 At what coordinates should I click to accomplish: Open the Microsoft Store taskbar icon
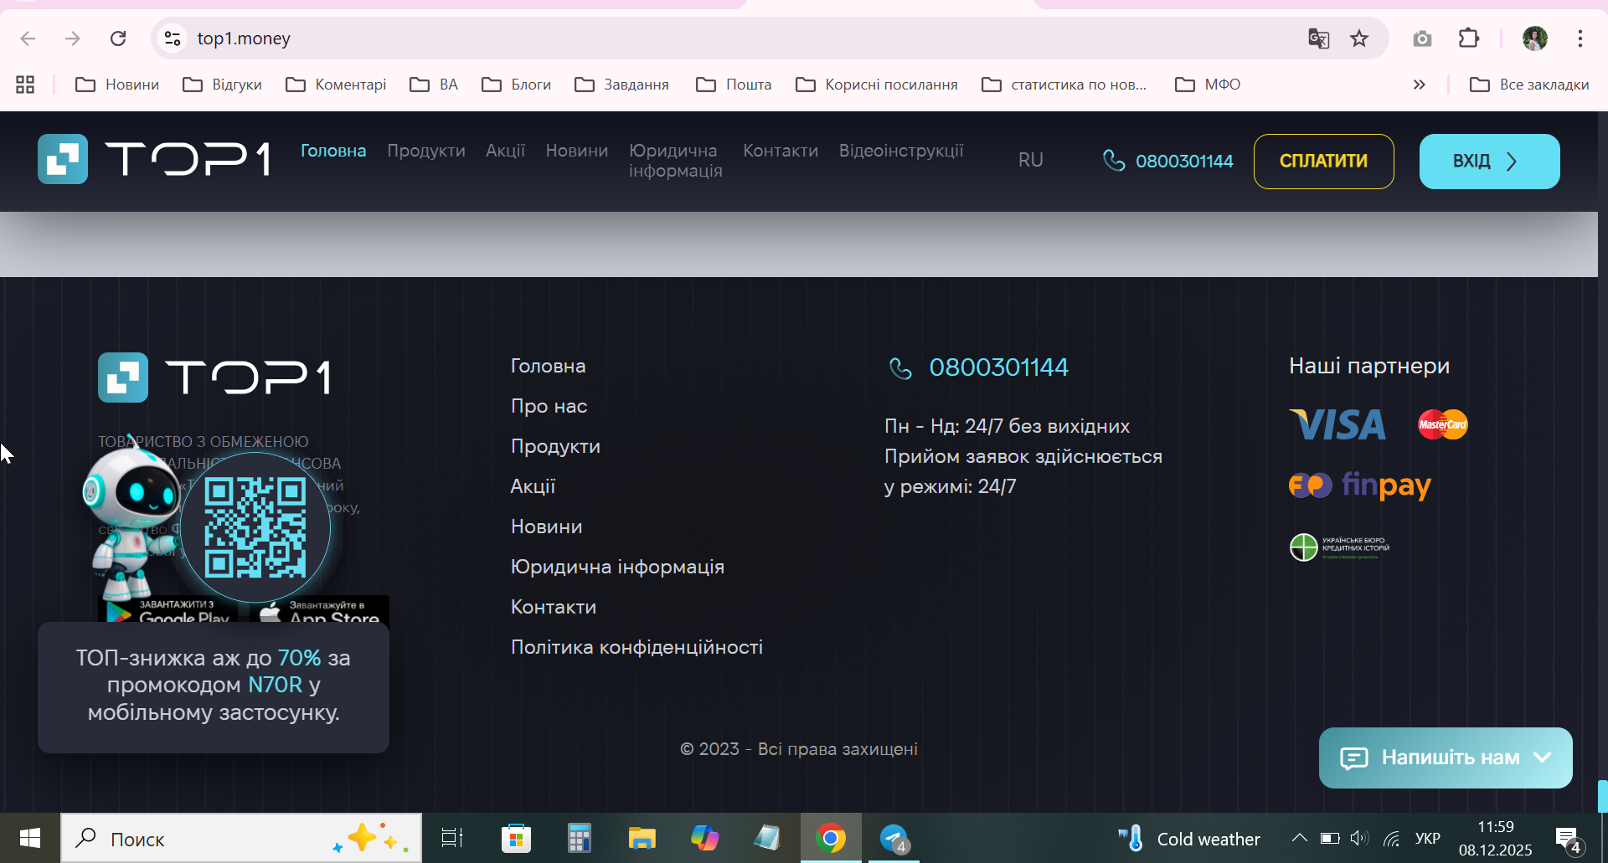(x=516, y=838)
